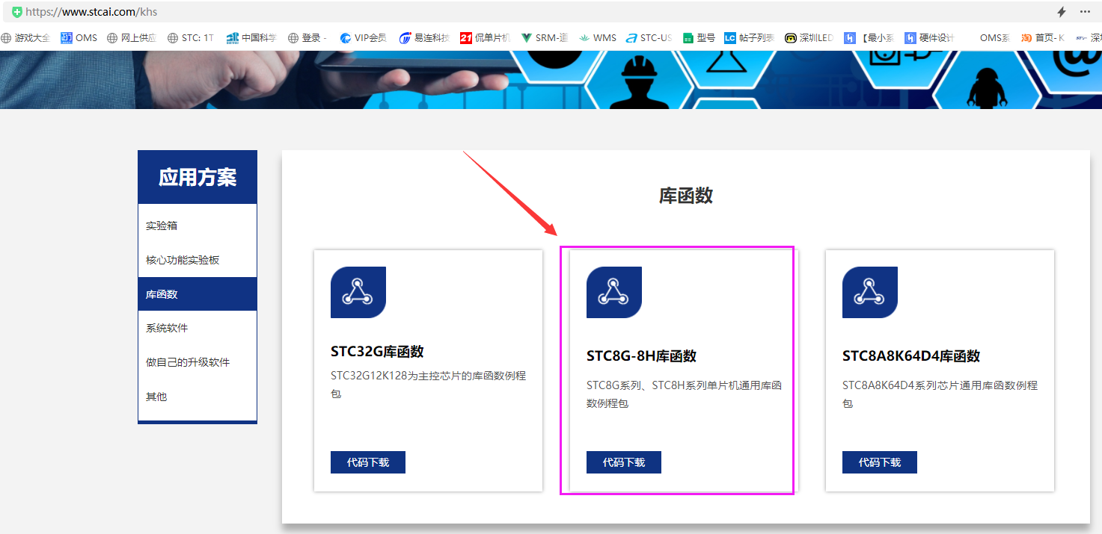Viewport: 1102px width, 534px height.
Task: Open the 深圳LED bookmark
Action: pos(809,38)
